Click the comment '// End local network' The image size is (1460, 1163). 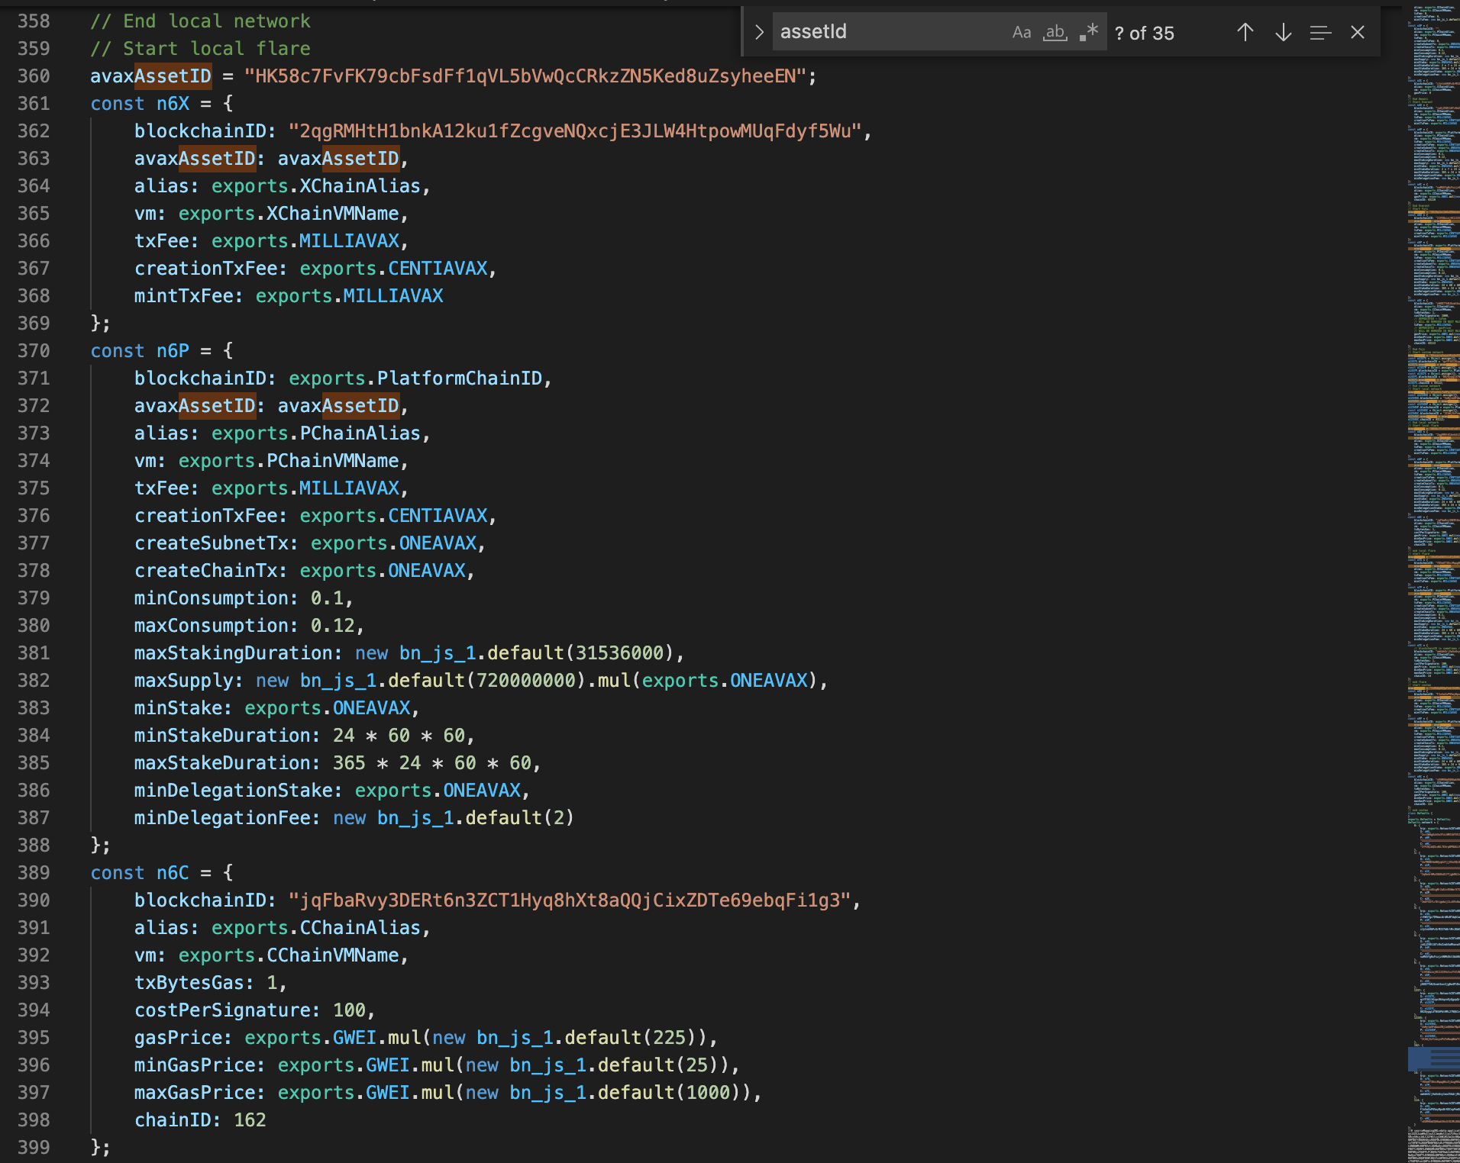click(x=201, y=21)
